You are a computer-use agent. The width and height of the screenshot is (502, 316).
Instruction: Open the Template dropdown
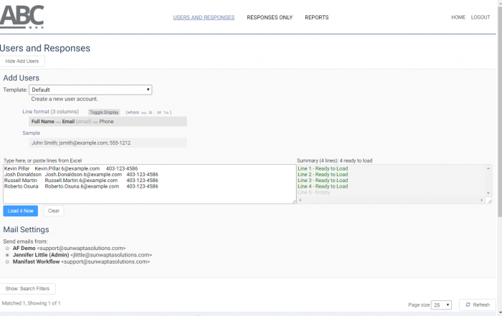[x=90, y=90]
